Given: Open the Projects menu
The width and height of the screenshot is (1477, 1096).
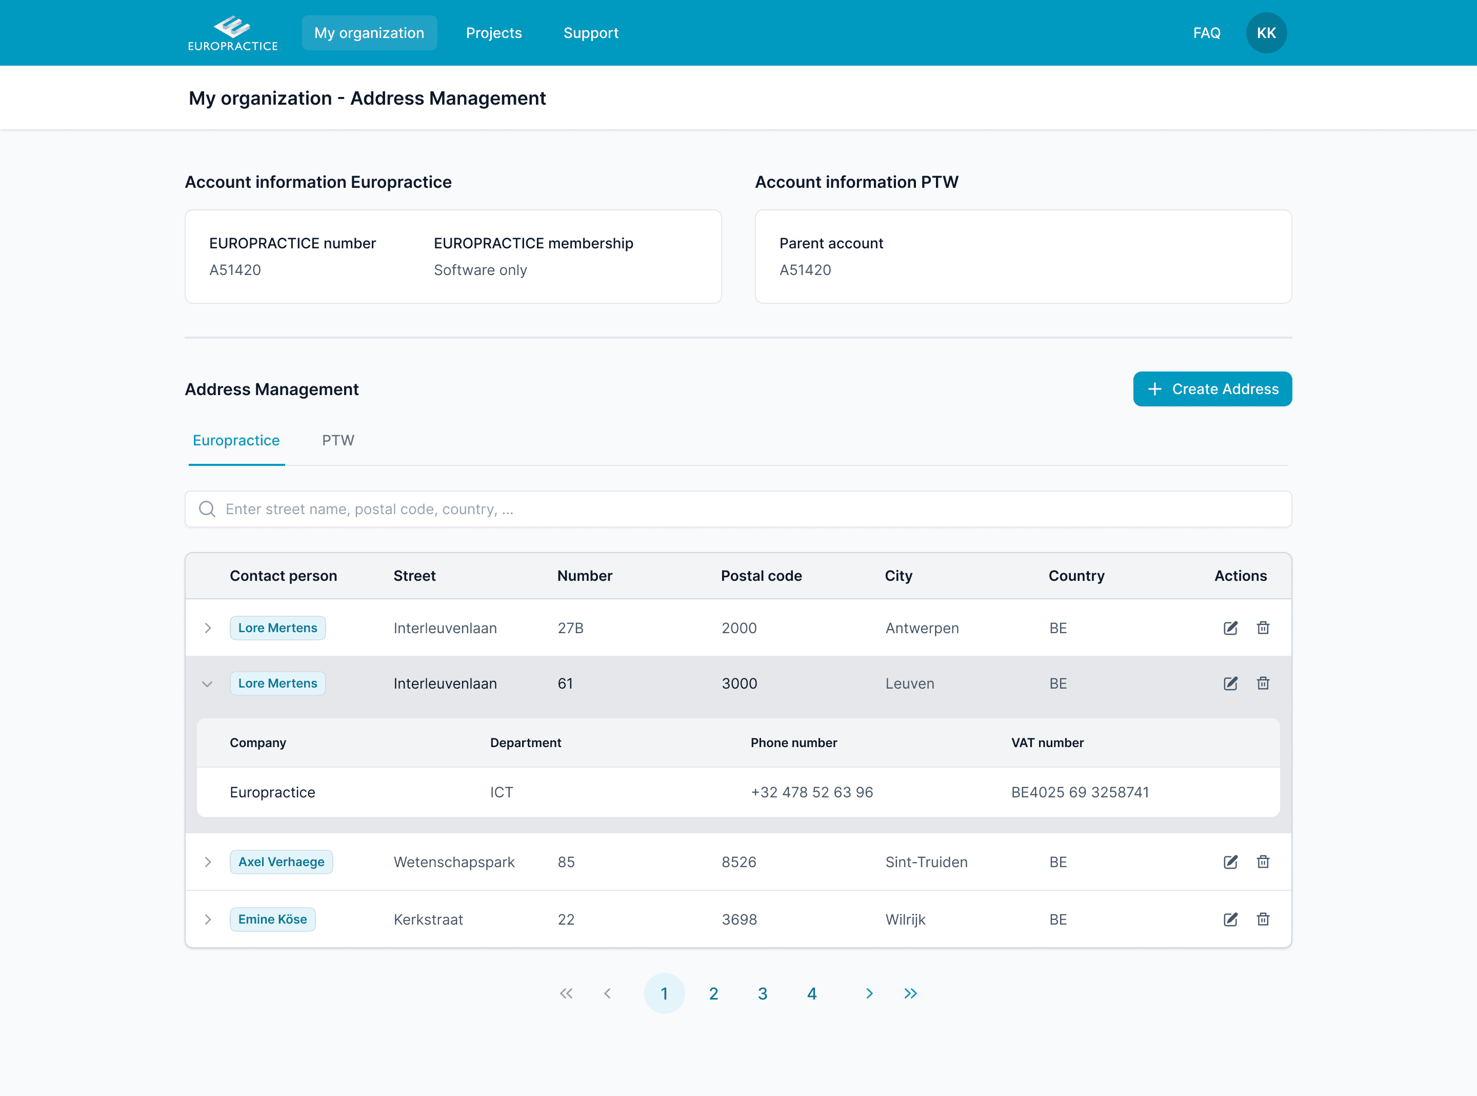Looking at the screenshot, I should (x=494, y=33).
